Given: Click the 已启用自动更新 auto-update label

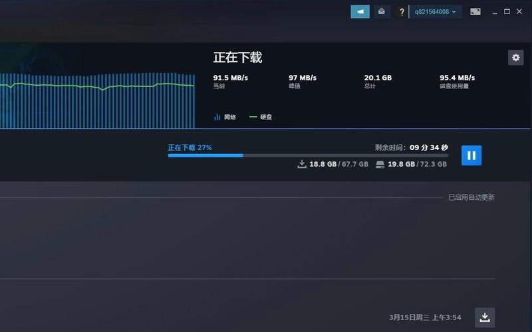Looking at the screenshot, I should pos(471,197).
